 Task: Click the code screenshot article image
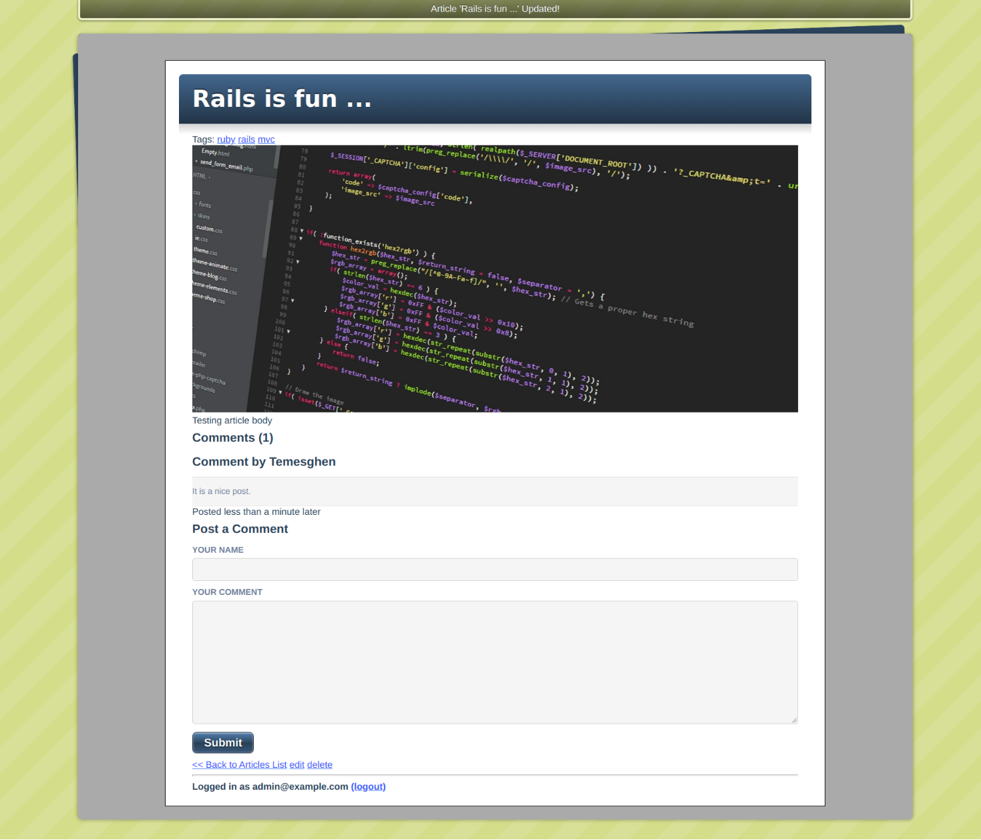tap(495, 278)
